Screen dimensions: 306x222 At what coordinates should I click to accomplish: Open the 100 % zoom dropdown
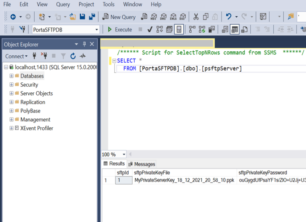pyautogui.click(x=124, y=154)
